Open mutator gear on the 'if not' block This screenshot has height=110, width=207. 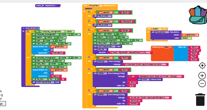pos(28,31)
